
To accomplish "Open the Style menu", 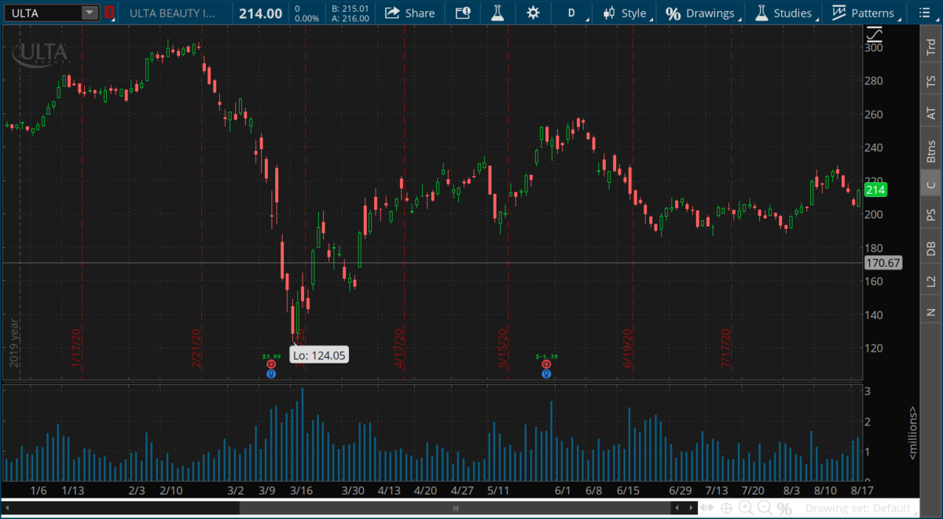I will (x=626, y=13).
